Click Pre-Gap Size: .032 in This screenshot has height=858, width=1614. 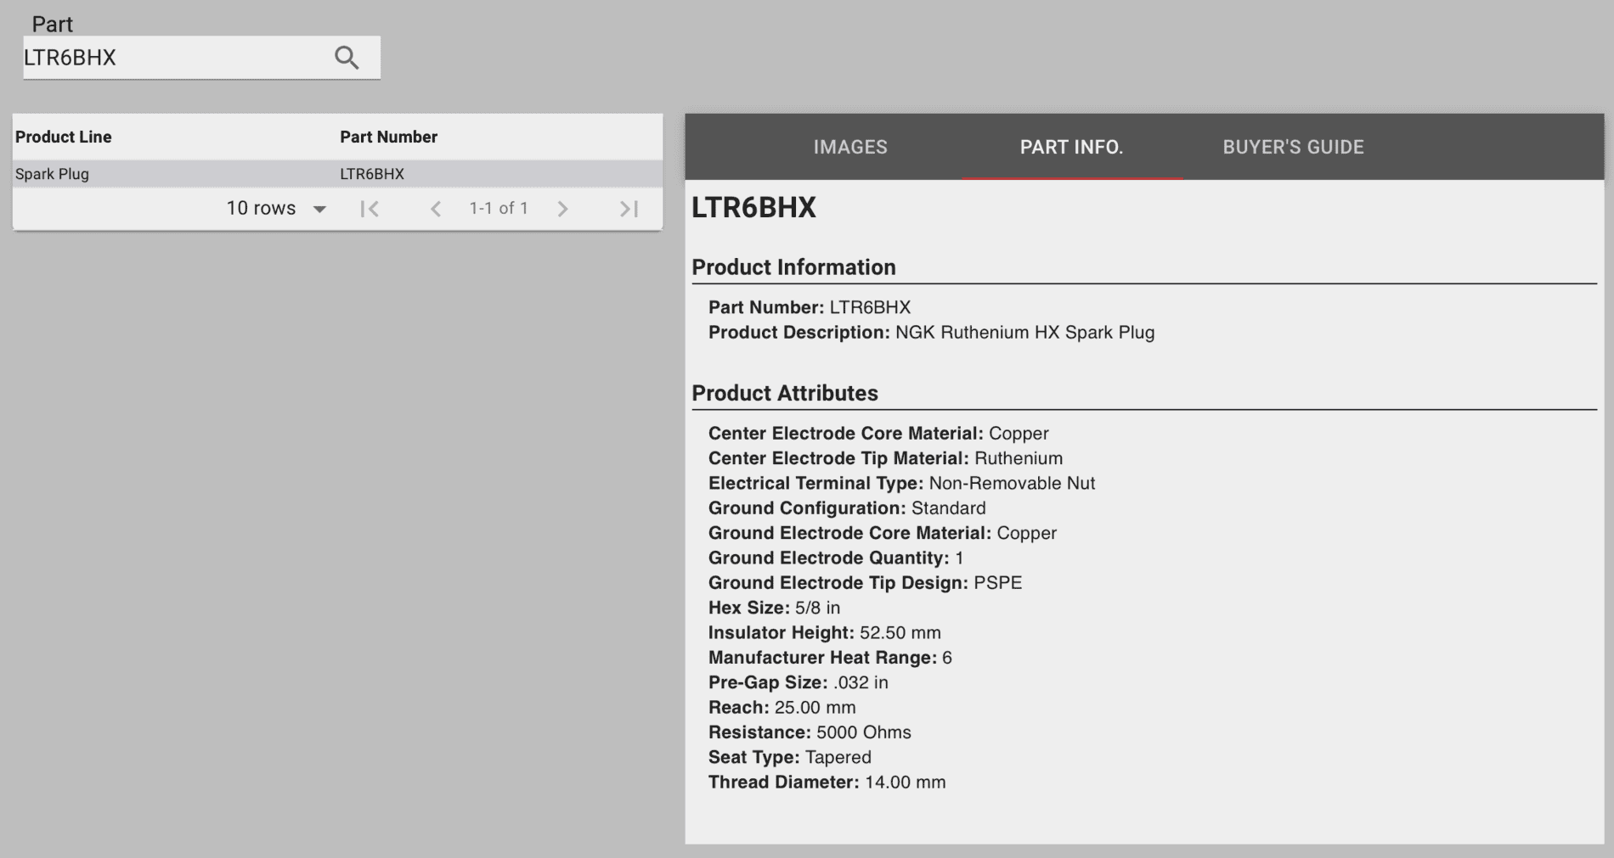pos(799,682)
